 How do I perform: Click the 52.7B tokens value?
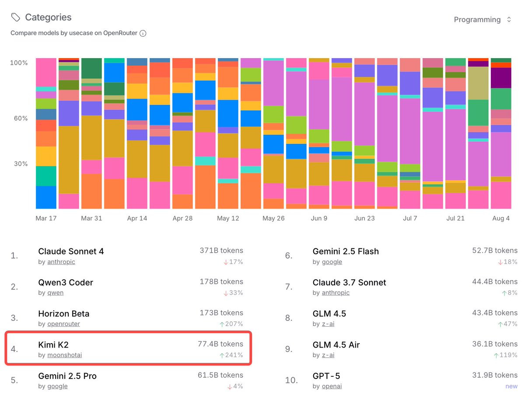pos(494,250)
